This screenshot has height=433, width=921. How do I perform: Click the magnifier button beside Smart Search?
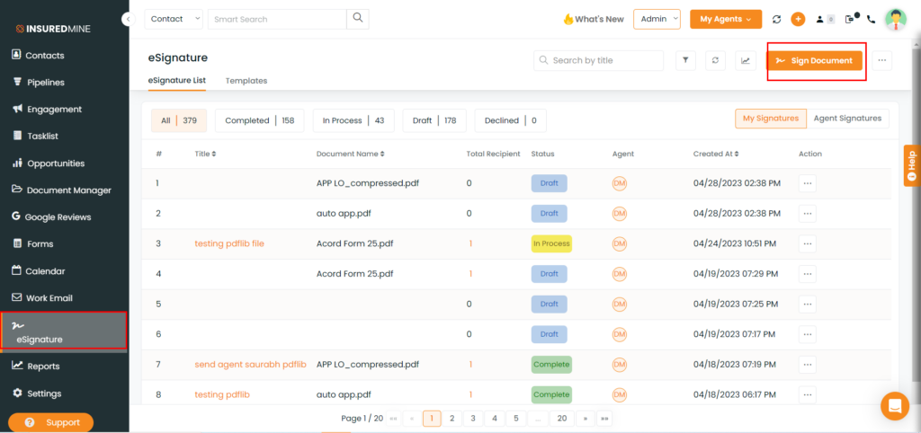358,19
